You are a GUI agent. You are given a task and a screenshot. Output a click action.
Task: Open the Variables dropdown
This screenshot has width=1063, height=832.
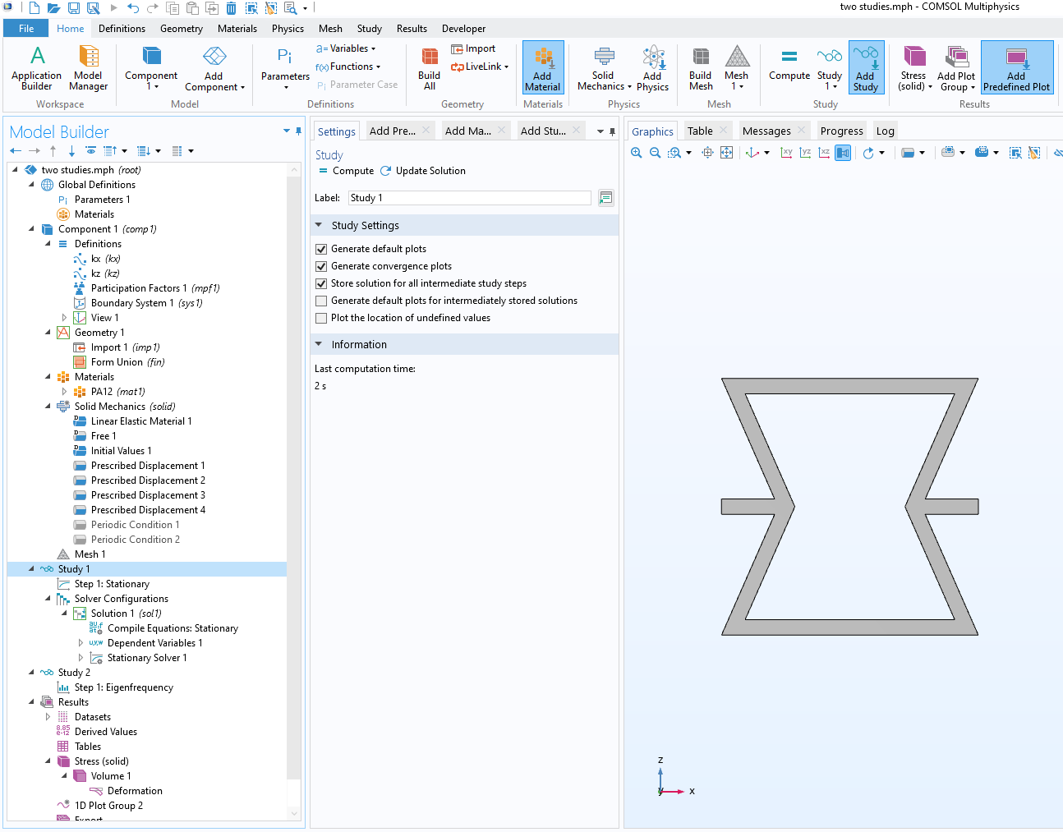346,48
